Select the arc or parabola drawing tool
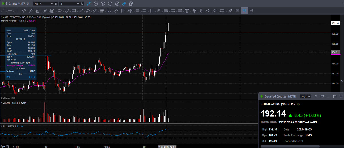Screen dimensions: 344x148 click(x=67, y=11)
